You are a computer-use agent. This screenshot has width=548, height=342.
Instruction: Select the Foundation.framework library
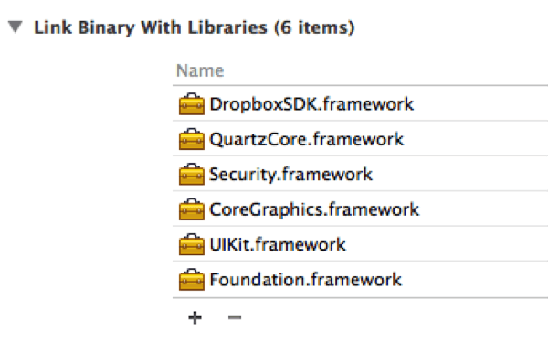coord(305,279)
